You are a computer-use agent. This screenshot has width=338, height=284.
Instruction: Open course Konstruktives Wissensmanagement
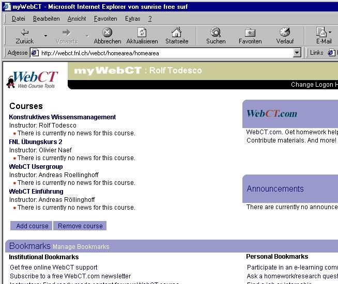63,117
